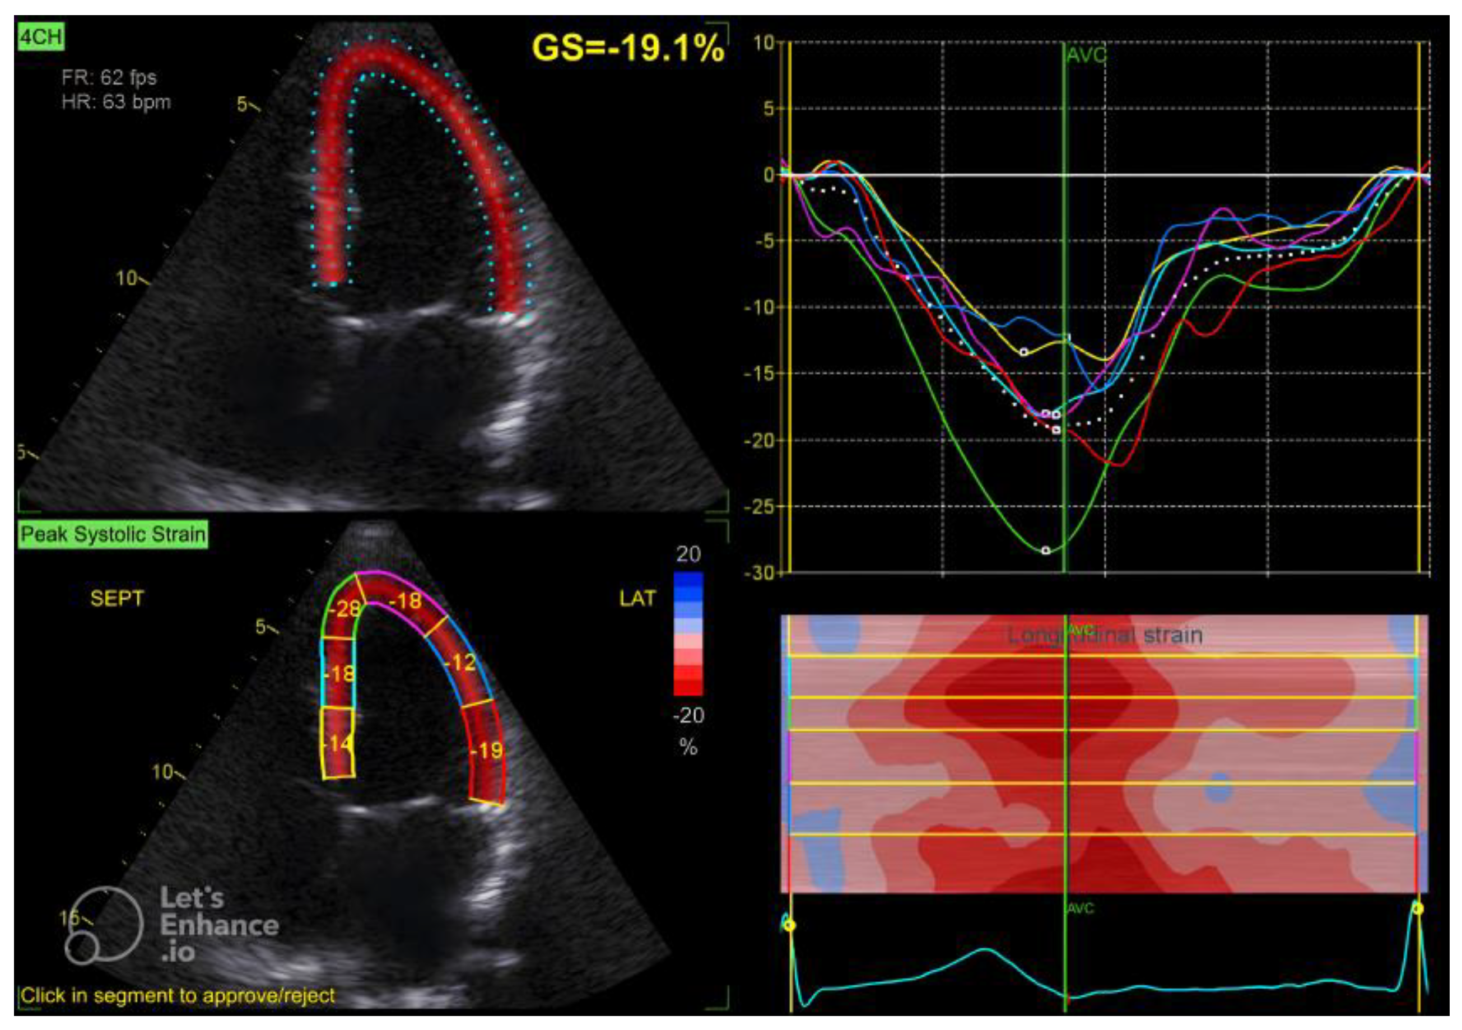Select the Peak Systolic Strain label
This screenshot has height=1030, width=1462.
tap(113, 534)
